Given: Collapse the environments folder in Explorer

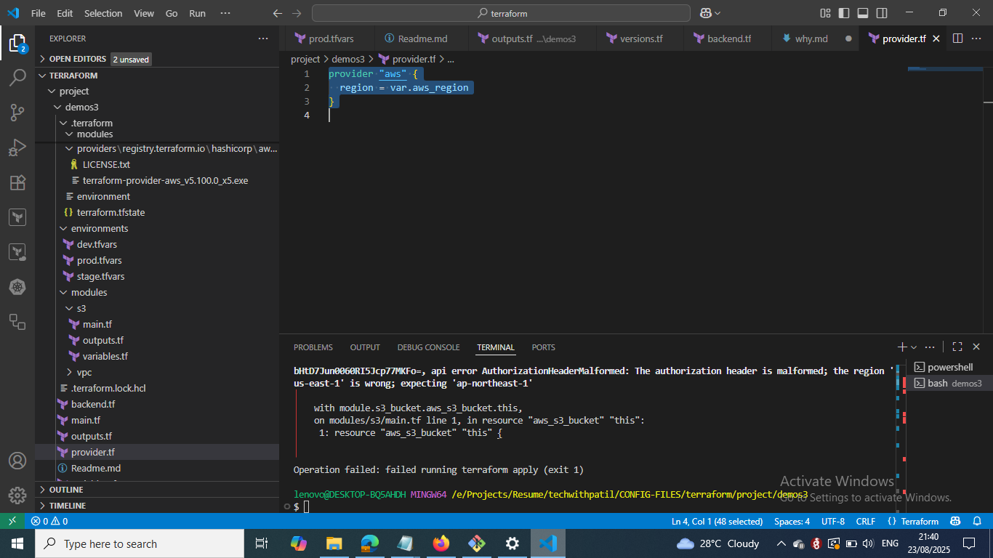Looking at the screenshot, I should [x=99, y=228].
